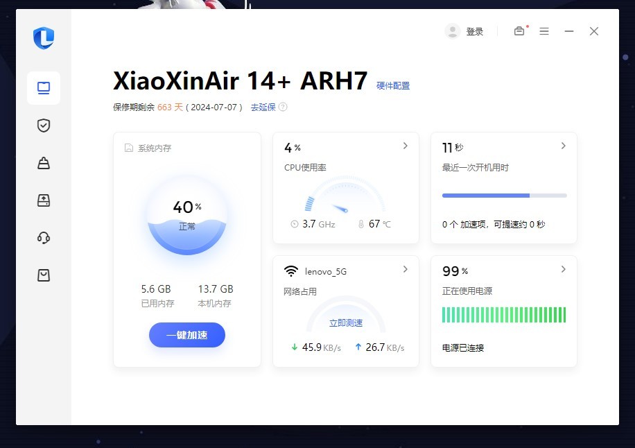This screenshot has height=448, width=635.
Task: Expand the CPU usage card via its chevron
Action: click(x=406, y=146)
